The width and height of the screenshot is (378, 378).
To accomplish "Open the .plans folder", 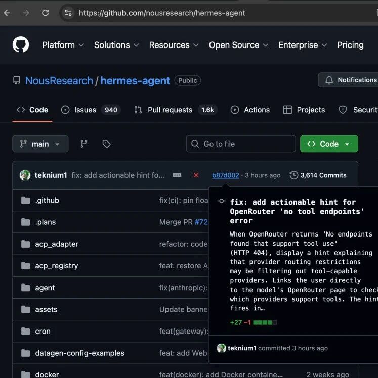I will click(46, 222).
